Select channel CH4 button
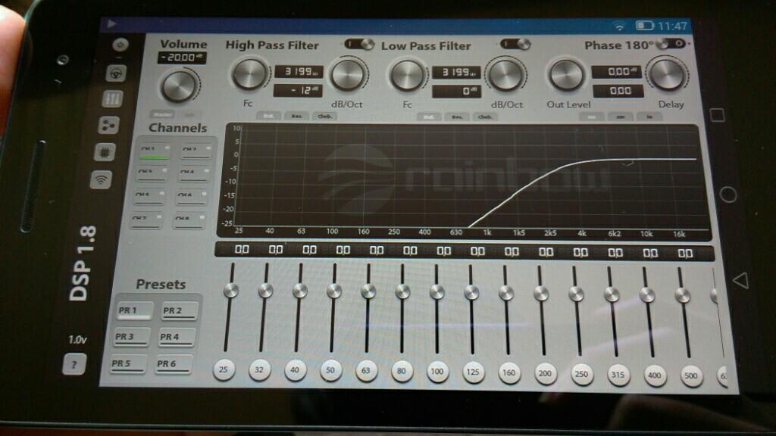The height and width of the screenshot is (436, 776). pos(192,175)
